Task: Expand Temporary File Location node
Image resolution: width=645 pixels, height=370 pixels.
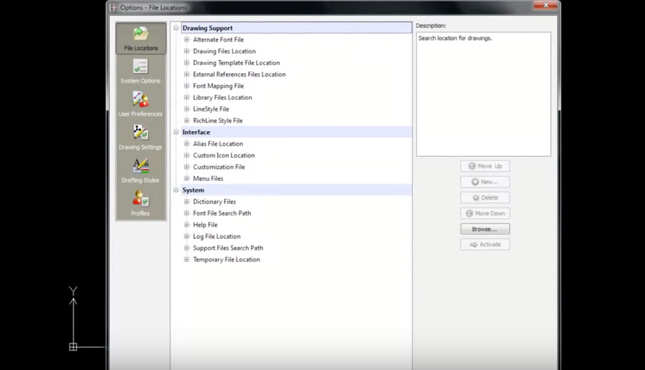Action: point(187,260)
